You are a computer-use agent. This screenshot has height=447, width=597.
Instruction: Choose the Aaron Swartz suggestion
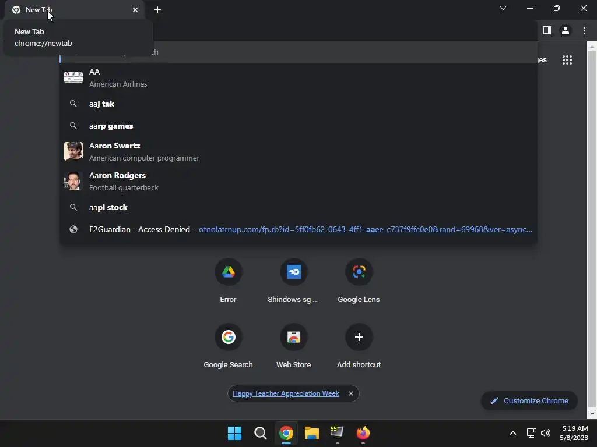[298, 152]
